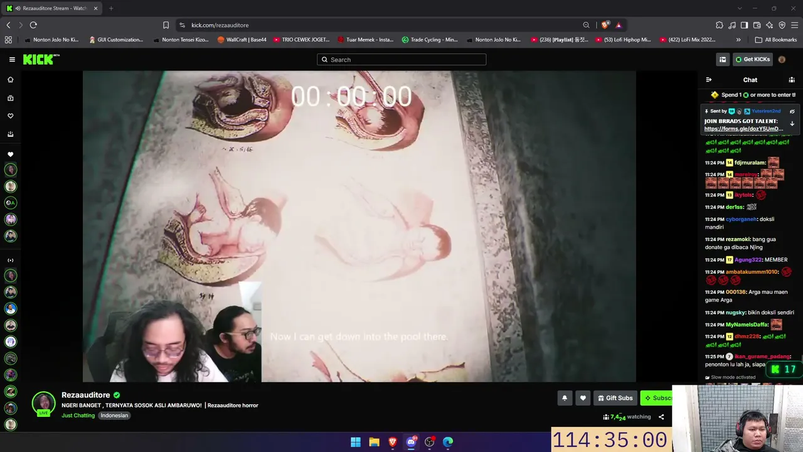
Task: Click the Rezaauditore live avatar
Action: coord(43,403)
